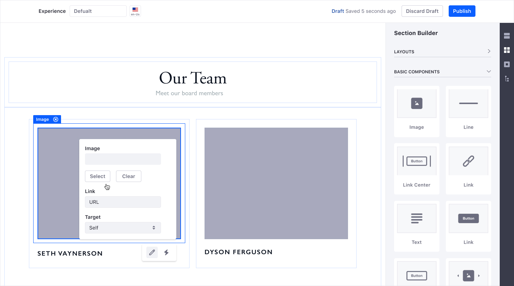Click the Section Builder panel title
This screenshot has width=514, height=286.
[x=416, y=33]
